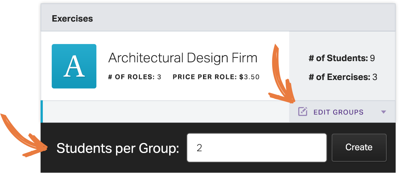Viewport: 399px width, 173px height.
Task: Select the blue letter A exercise thumbnail
Action: pos(74,66)
